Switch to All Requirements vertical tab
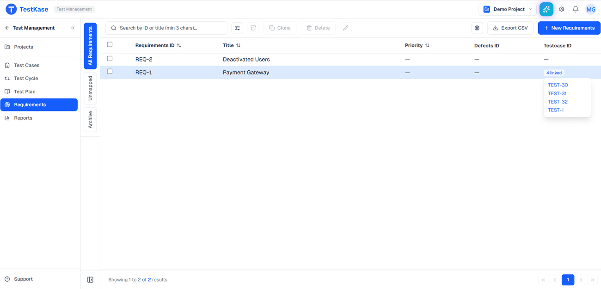The image size is (601, 289). pyautogui.click(x=90, y=46)
